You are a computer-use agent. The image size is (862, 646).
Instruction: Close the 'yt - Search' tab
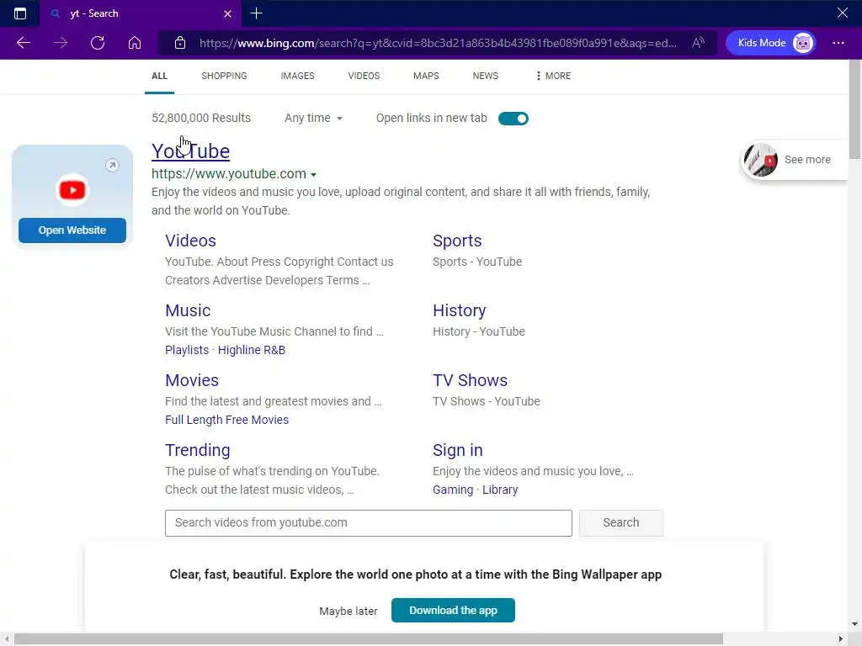227,13
